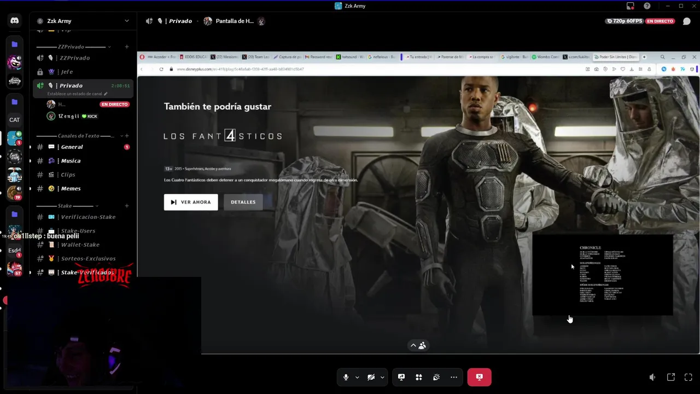
Task: Adjust stream volume speaker icon
Action: point(652,377)
